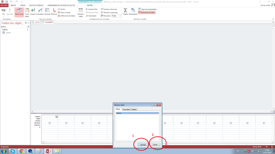This screenshot has width=275, height=154.
Task: Open the CREAR ribbon tab
Action: [x=23, y=5]
